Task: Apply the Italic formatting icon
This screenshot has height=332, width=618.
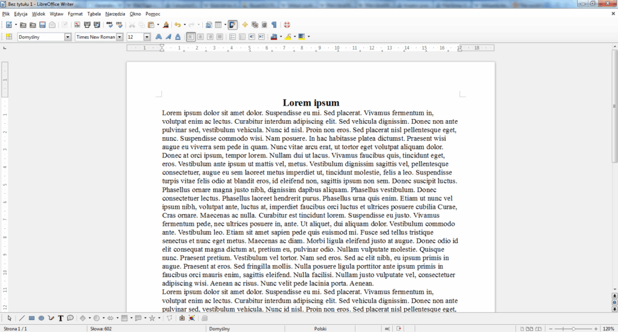Action: 168,37
